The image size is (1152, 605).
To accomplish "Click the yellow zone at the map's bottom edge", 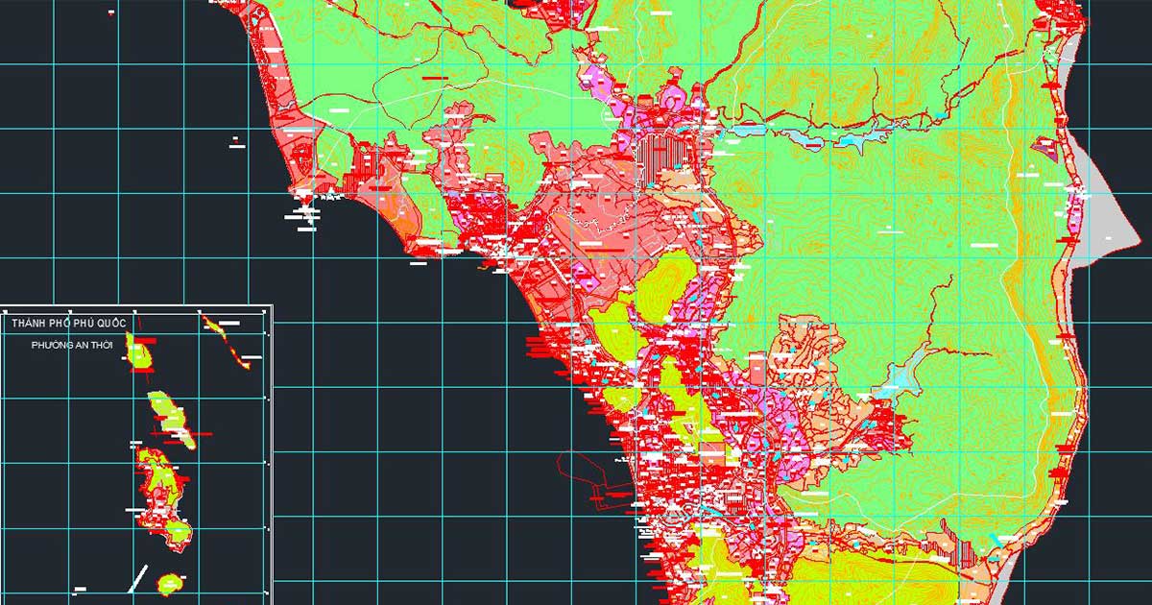I will (x=864, y=576).
